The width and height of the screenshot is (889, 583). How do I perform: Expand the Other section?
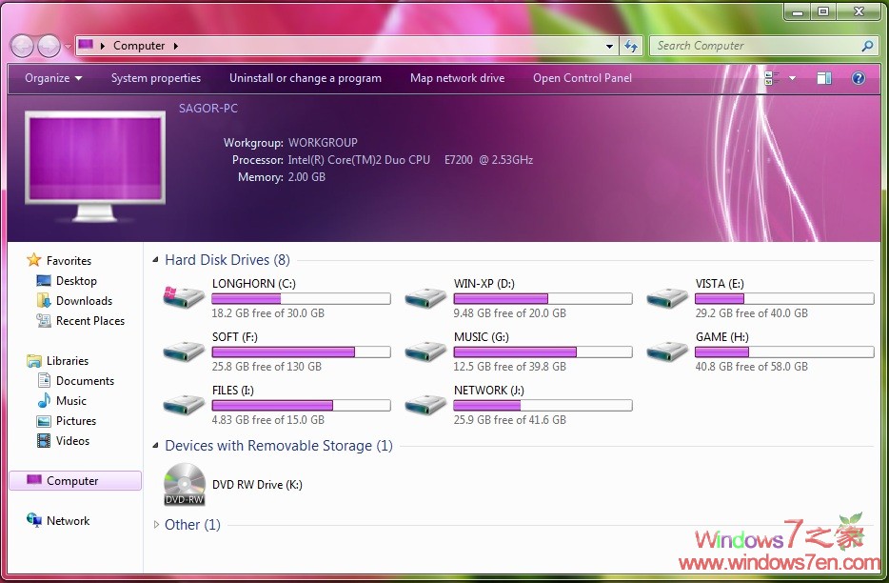pyautogui.click(x=156, y=524)
